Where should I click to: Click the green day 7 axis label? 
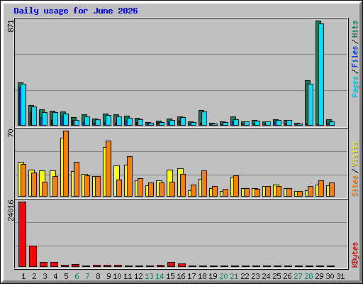point(87,276)
